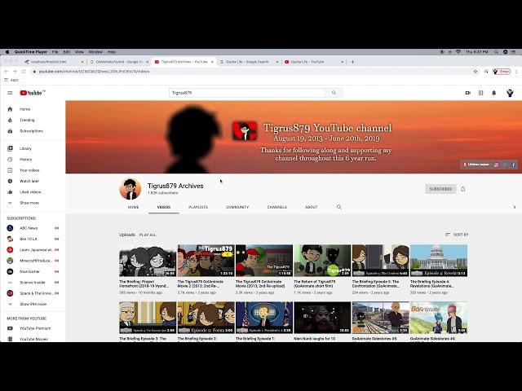The width and height of the screenshot is (522, 391).
Task: Open The Briefing: Project Homefront thumbnail
Action: [x=148, y=261]
